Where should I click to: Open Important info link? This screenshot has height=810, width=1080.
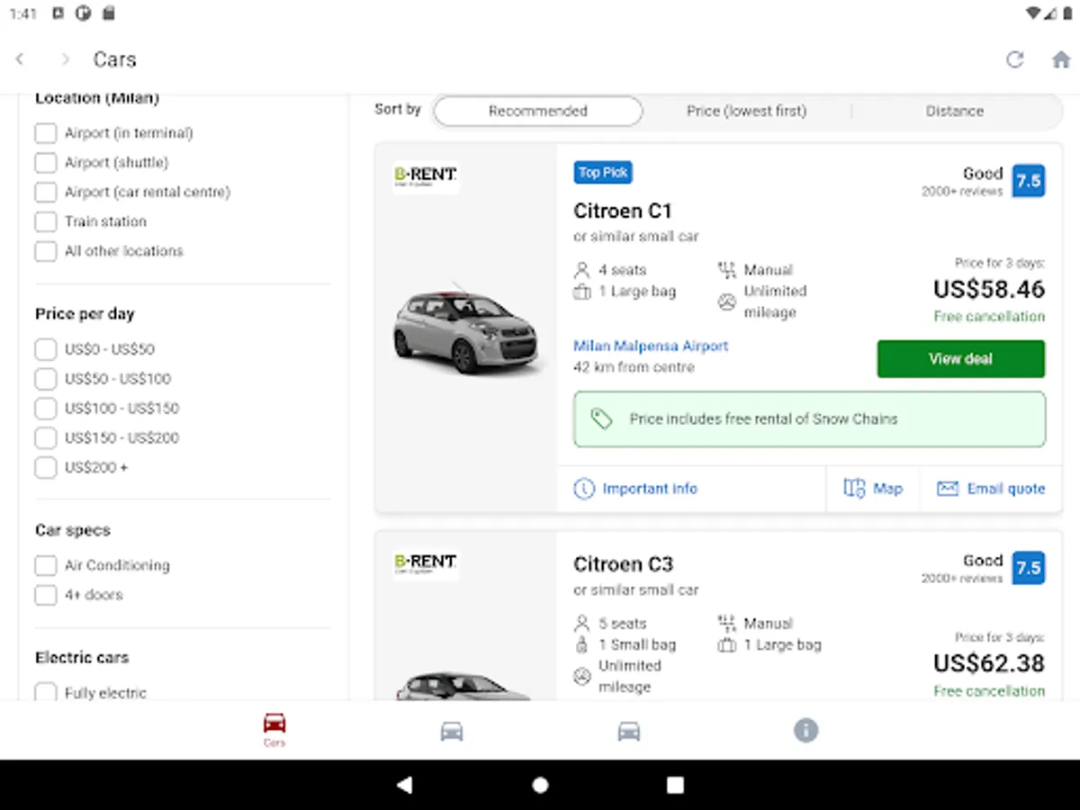pos(650,489)
